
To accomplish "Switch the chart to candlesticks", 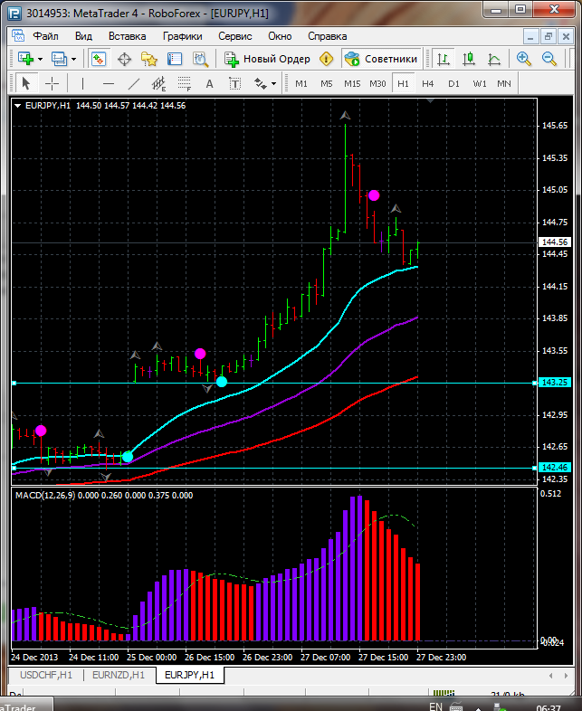I will pyautogui.click(x=469, y=59).
